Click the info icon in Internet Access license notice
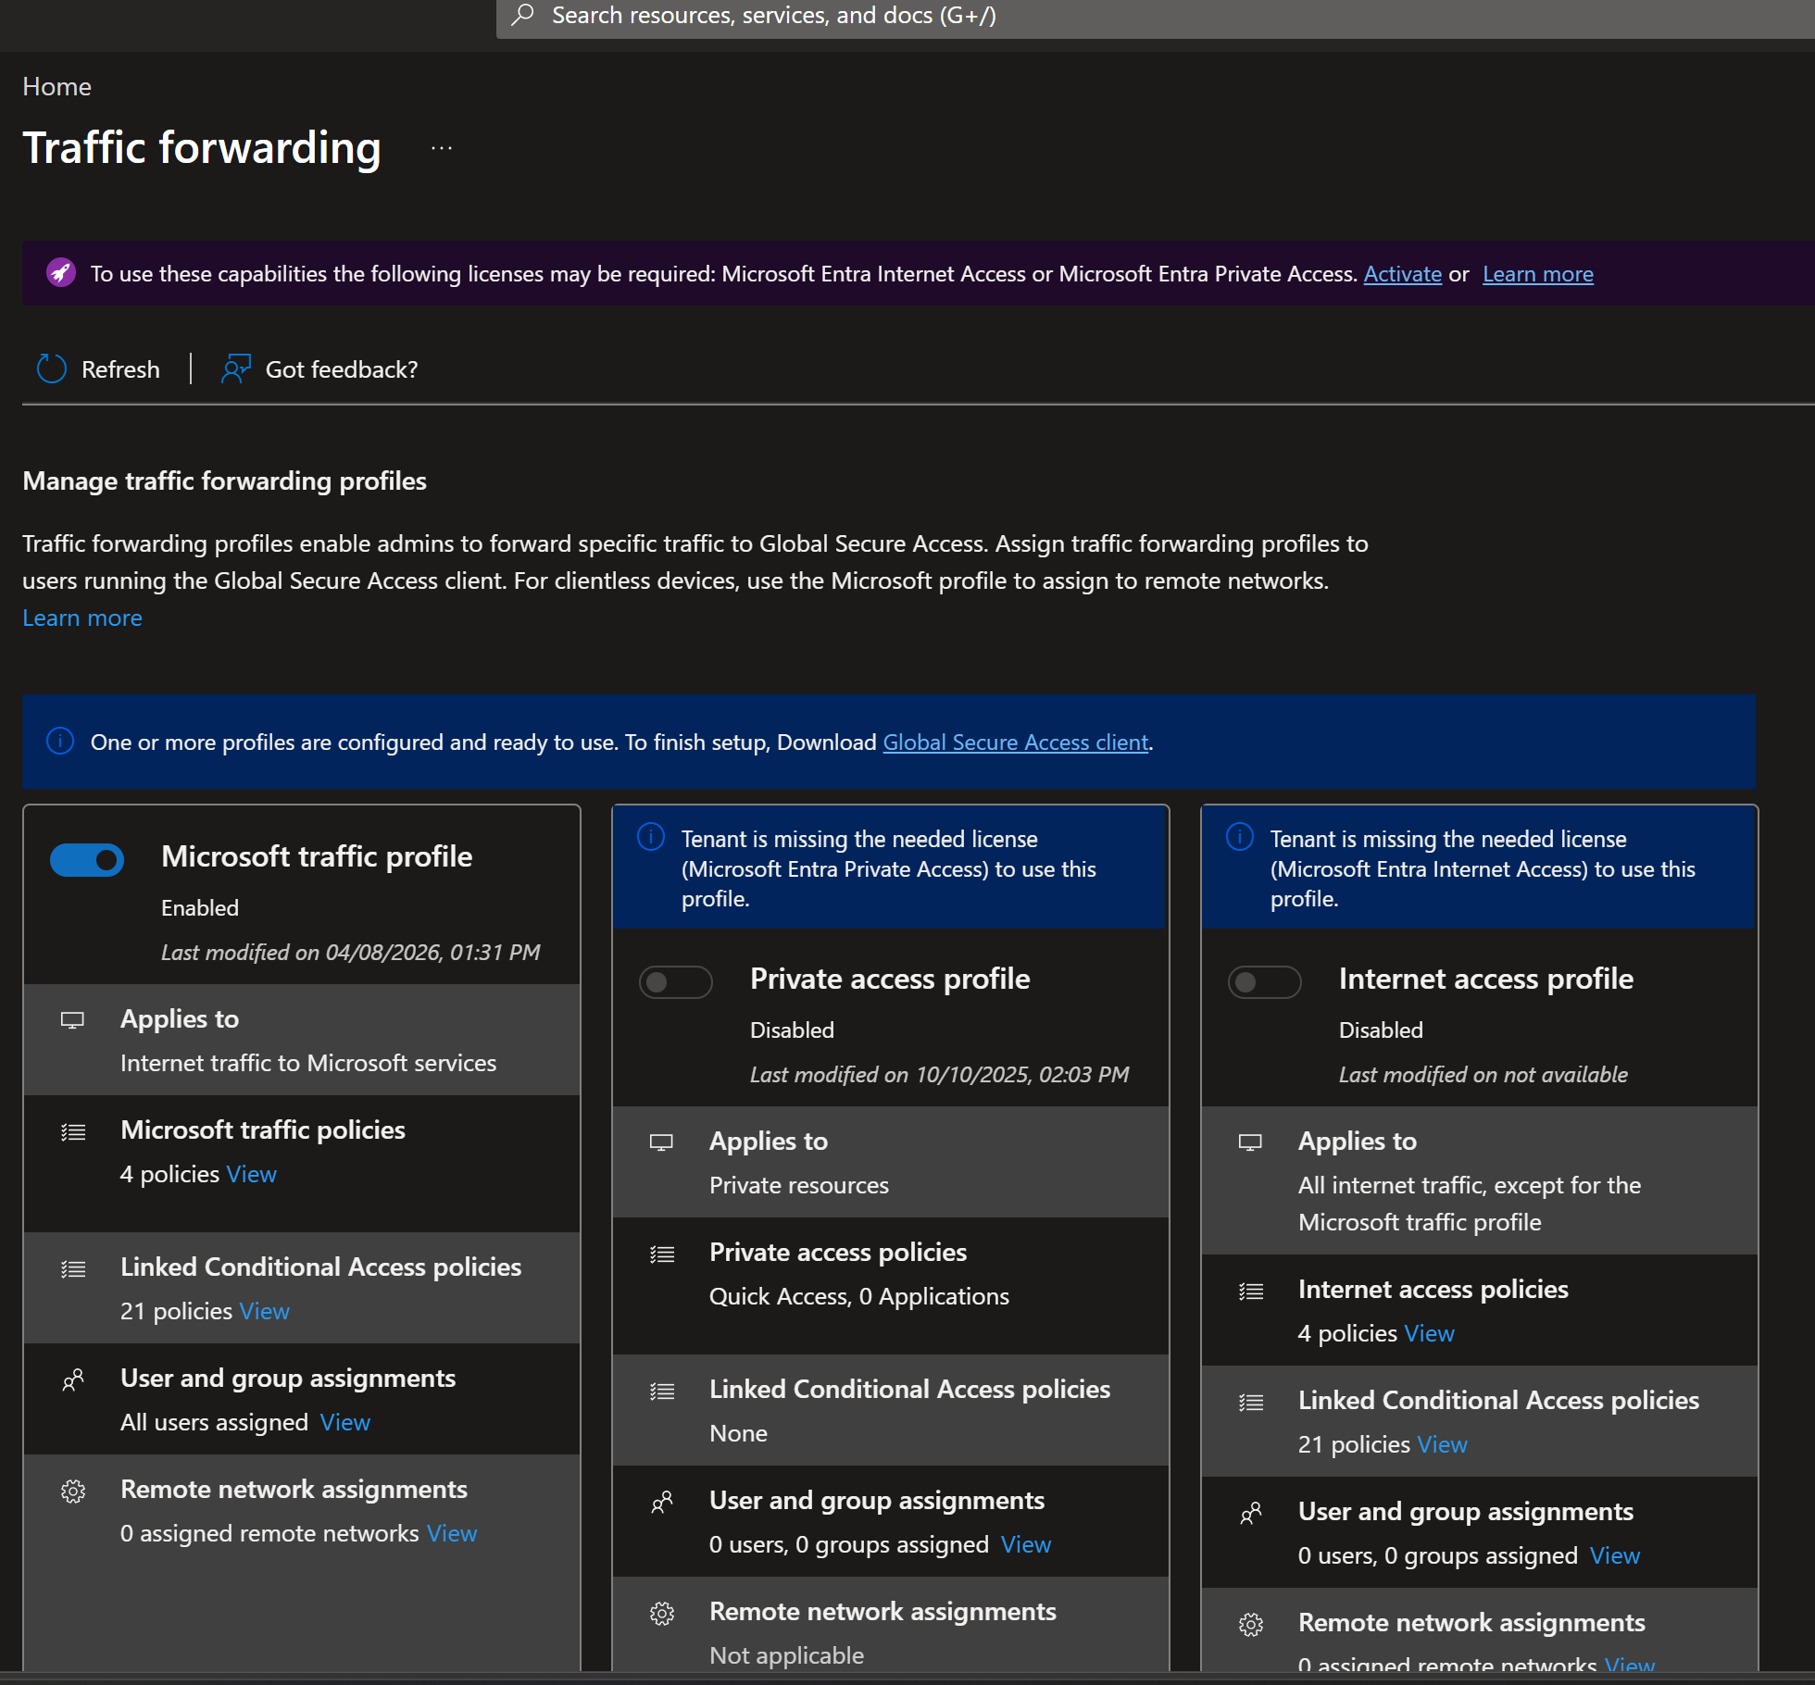Image resolution: width=1815 pixels, height=1685 pixels. 1240,838
